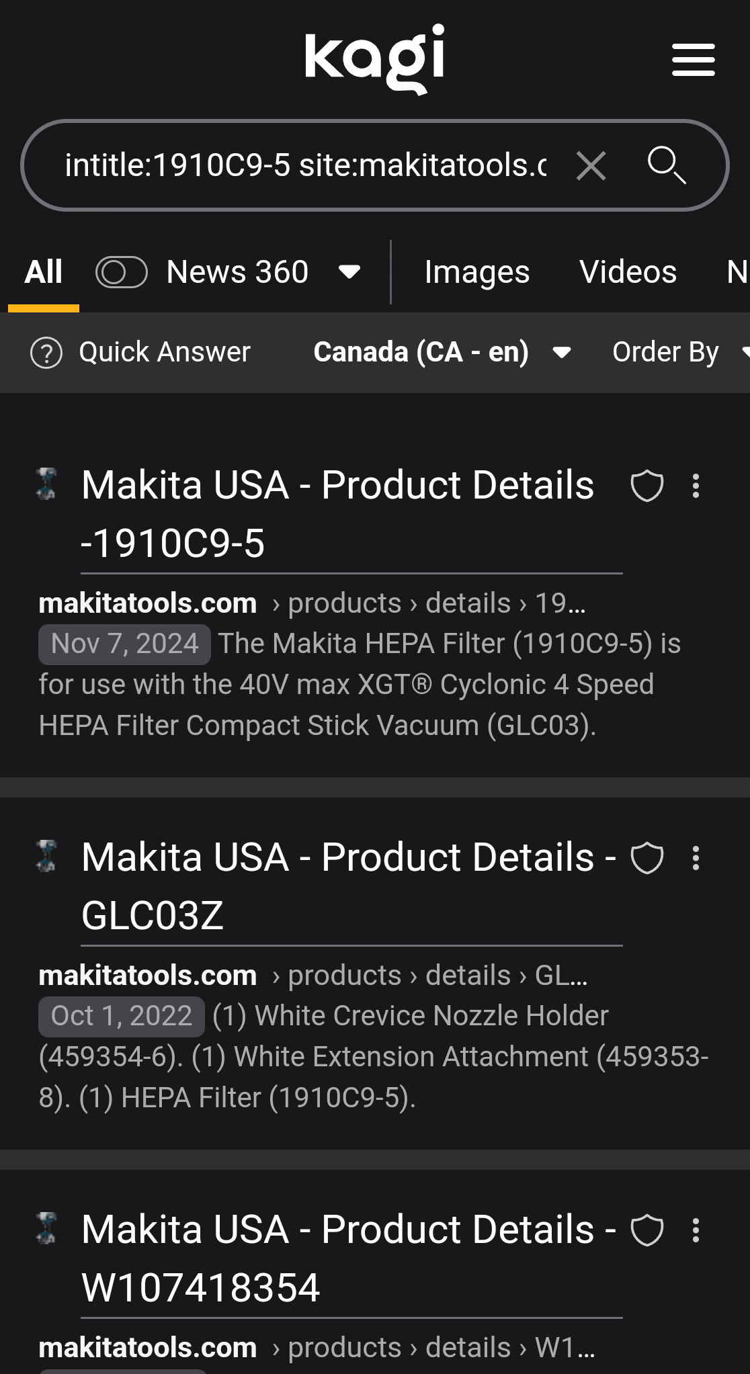This screenshot has height=1374, width=750.
Task: Open the hamburger menu
Action: 693,60
